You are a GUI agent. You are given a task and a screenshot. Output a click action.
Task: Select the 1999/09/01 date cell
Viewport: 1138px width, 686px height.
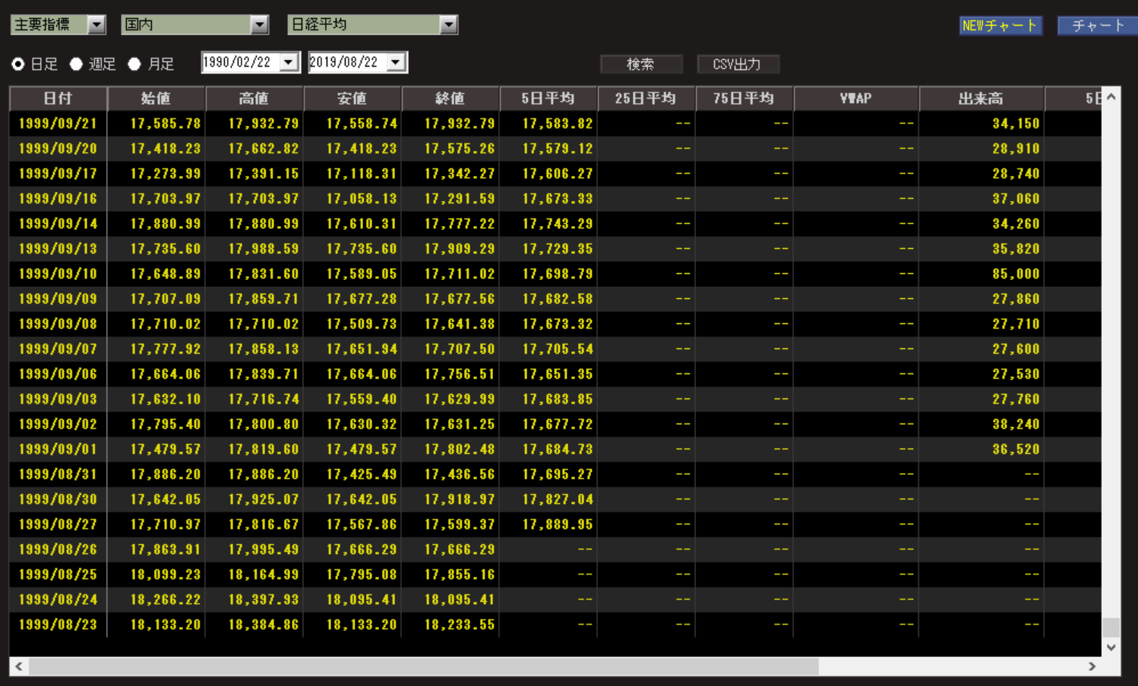58,449
